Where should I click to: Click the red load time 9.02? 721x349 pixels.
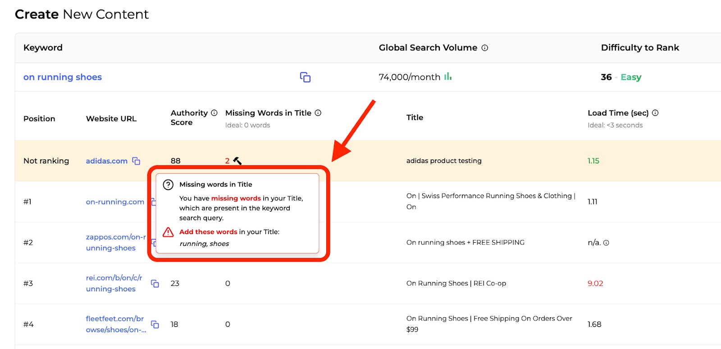[x=595, y=283]
